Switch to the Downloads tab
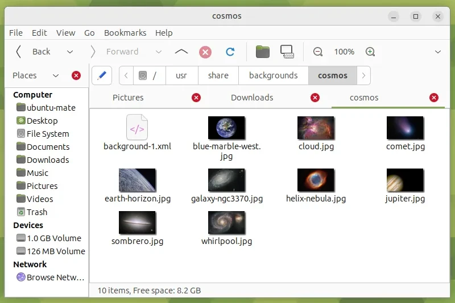Screen dimensions: 455x303 point(252,98)
